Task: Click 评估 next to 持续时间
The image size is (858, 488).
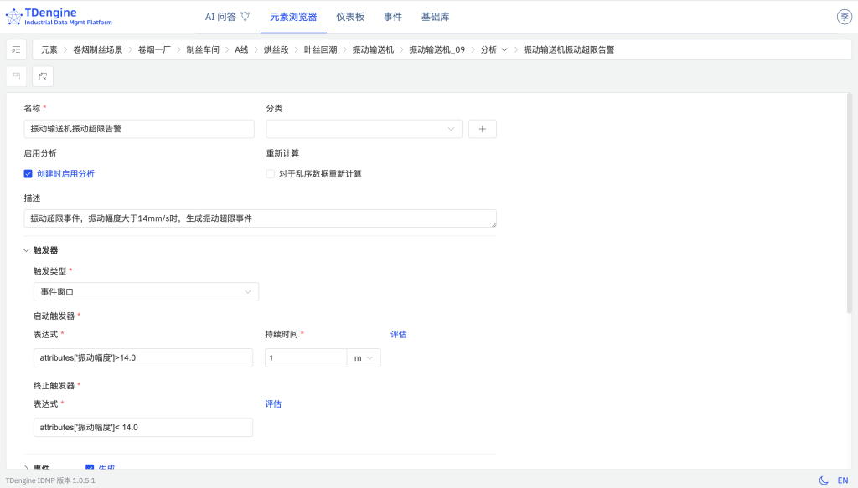Action: pos(398,334)
